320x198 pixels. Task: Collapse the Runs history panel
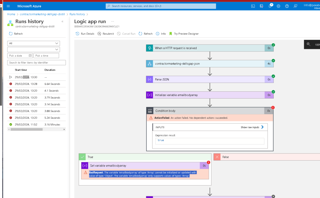[x=62, y=22]
